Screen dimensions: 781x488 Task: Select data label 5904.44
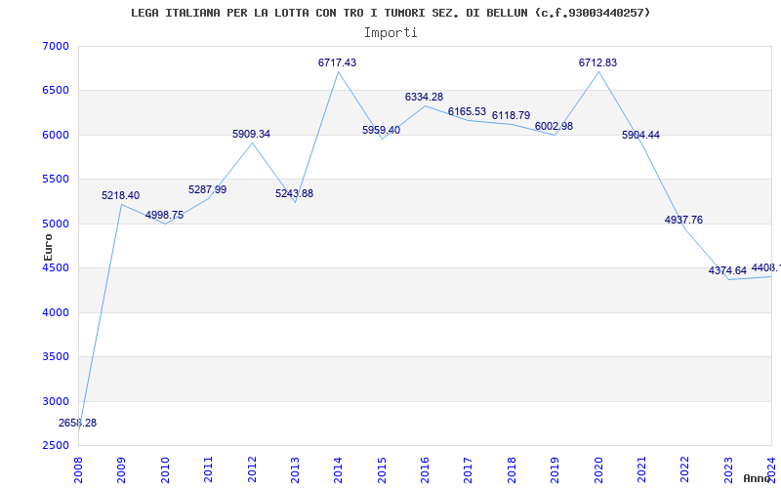tap(640, 135)
